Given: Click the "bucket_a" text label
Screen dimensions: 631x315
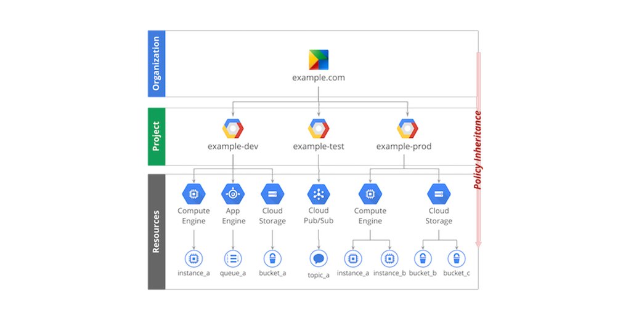Looking at the screenshot, I should pyautogui.click(x=272, y=273).
